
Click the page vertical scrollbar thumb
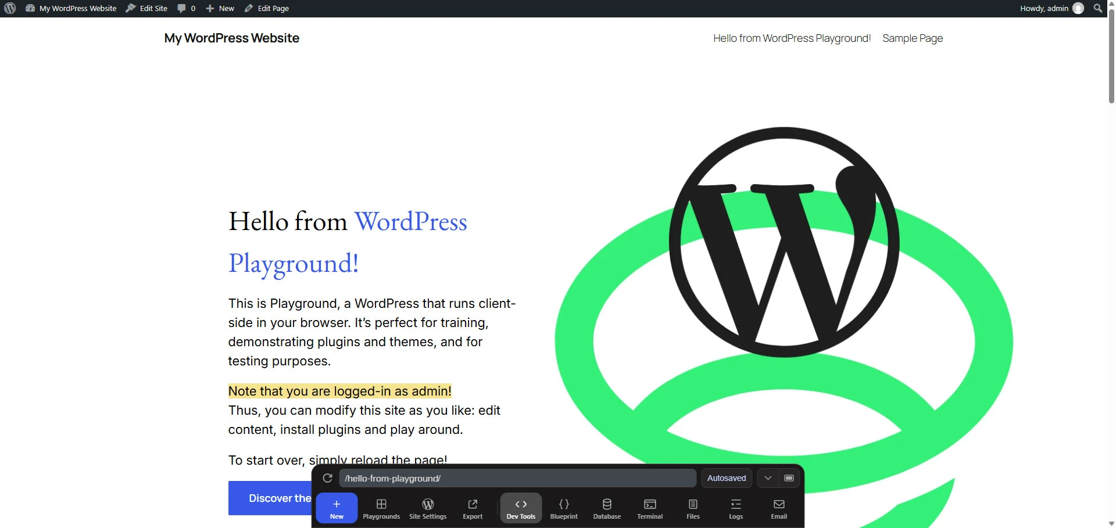[1111, 57]
